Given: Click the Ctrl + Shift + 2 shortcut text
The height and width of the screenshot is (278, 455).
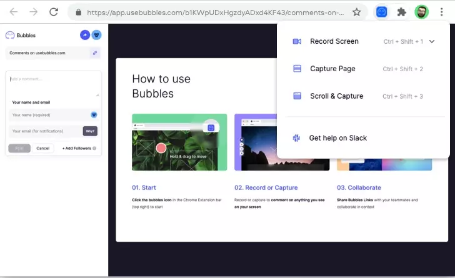Looking at the screenshot, I should (x=402, y=69).
